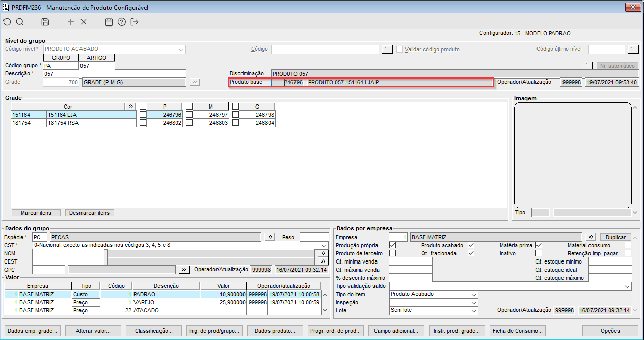Screen dimensions: 644x340
Task: Check Retenção imp. pagar checkbox
Action: (x=628, y=253)
